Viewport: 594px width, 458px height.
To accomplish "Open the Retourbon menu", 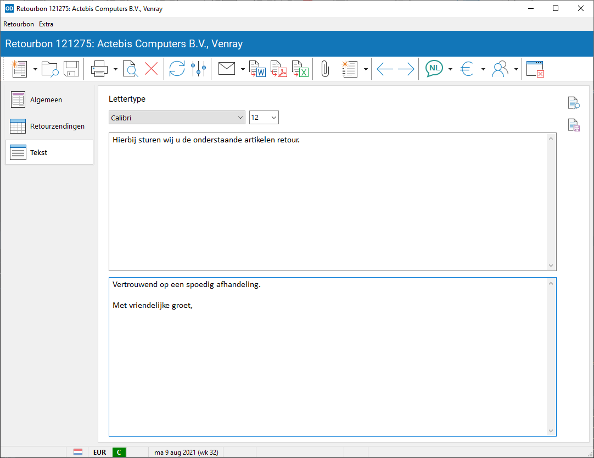I will pos(19,24).
